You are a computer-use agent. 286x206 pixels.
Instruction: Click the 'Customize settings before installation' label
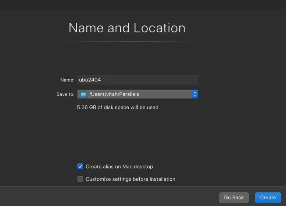pos(130,179)
